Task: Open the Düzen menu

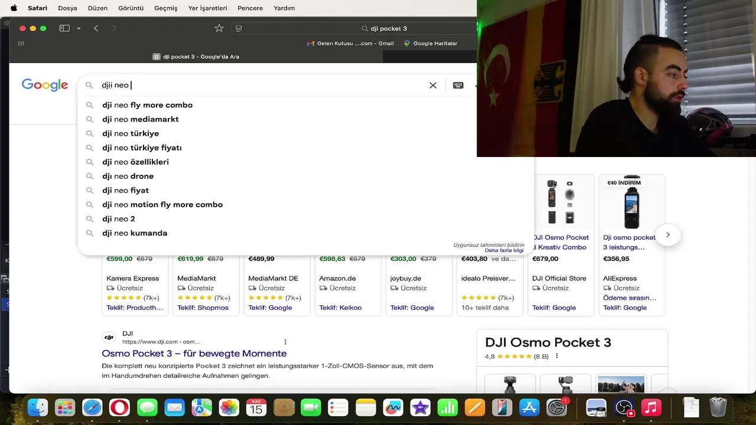Action: pos(98,8)
